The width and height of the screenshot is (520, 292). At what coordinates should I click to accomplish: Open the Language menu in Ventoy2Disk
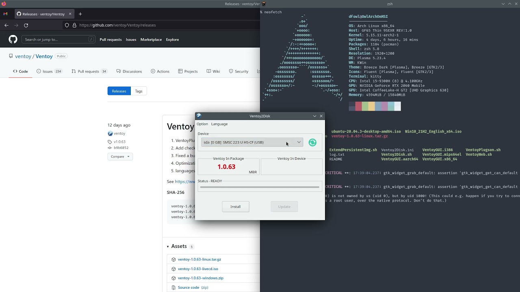pyautogui.click(x=219, y=124)
